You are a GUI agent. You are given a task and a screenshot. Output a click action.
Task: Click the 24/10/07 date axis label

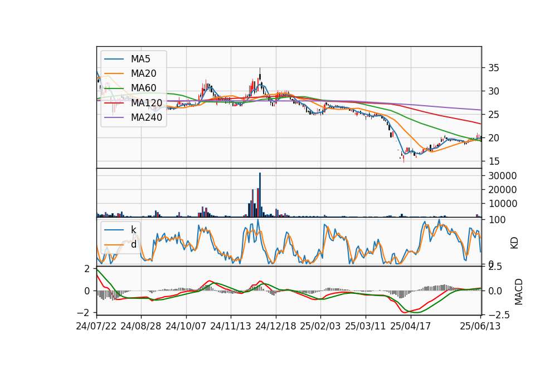tap(186, 326)
